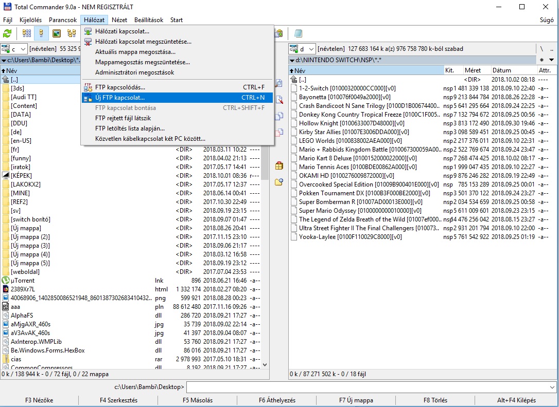Select Adminisztrátori megosztások menu entry
Viewport: 559px width, 407px height.
coord(178,72)
